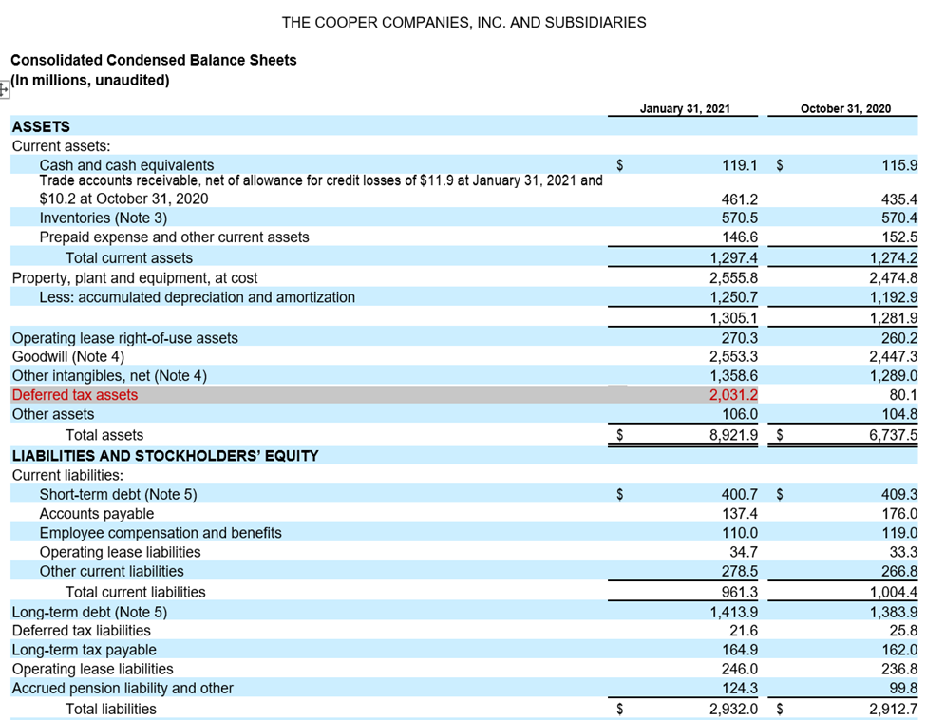The width and height of the screenshot is (926, 720).
Task: Click the Consolidated Condensed Balance Sheets title
Action: pos(153,60)
